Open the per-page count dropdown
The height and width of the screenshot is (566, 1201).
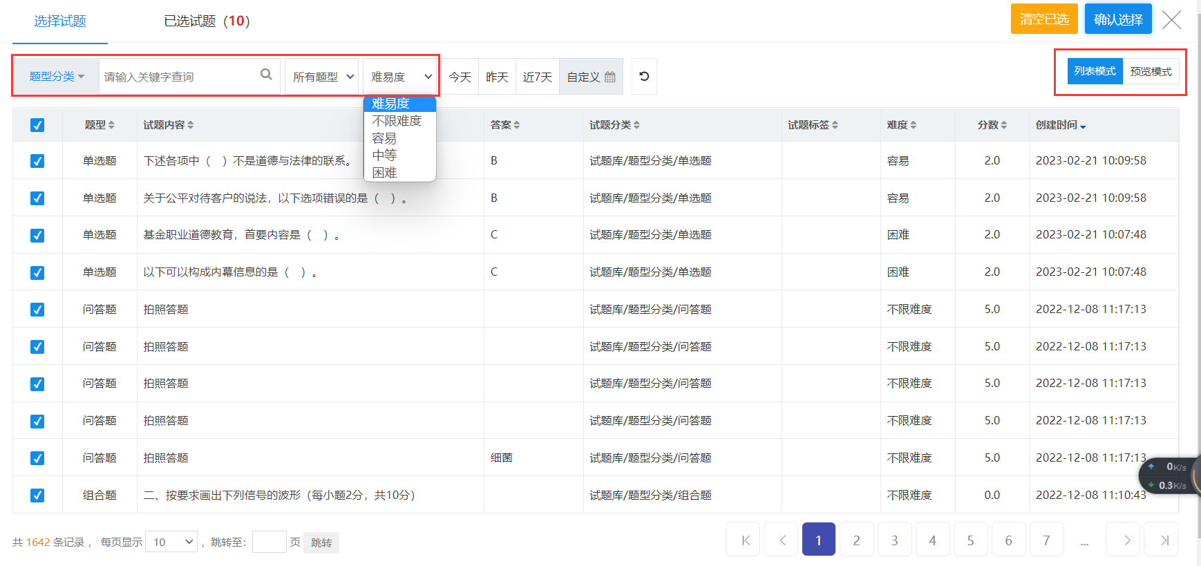point(172,542)
